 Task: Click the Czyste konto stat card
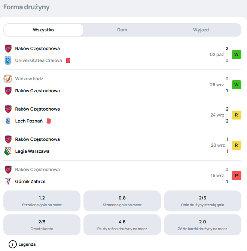42,225
